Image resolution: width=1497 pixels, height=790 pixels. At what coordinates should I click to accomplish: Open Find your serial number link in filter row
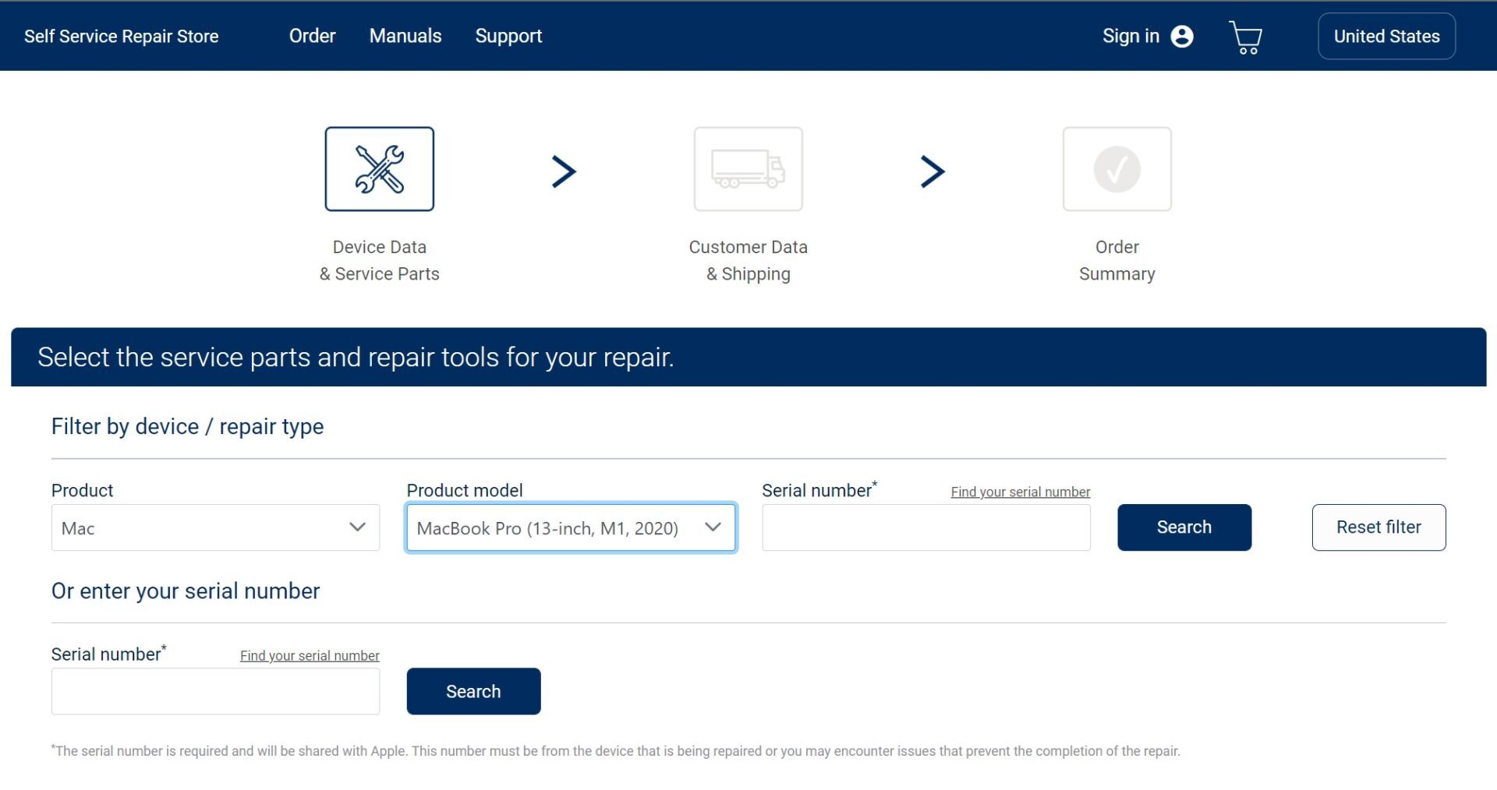click(1020, 492)
